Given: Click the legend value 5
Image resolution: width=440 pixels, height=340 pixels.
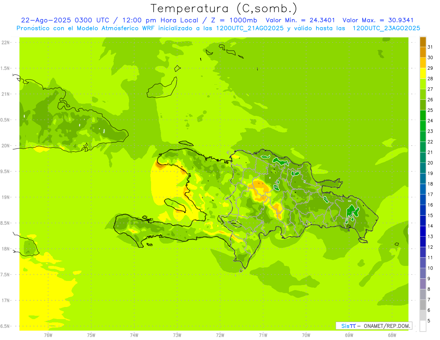Looking at the screenshot, I should pyautogui.click(x=429, y=321).
